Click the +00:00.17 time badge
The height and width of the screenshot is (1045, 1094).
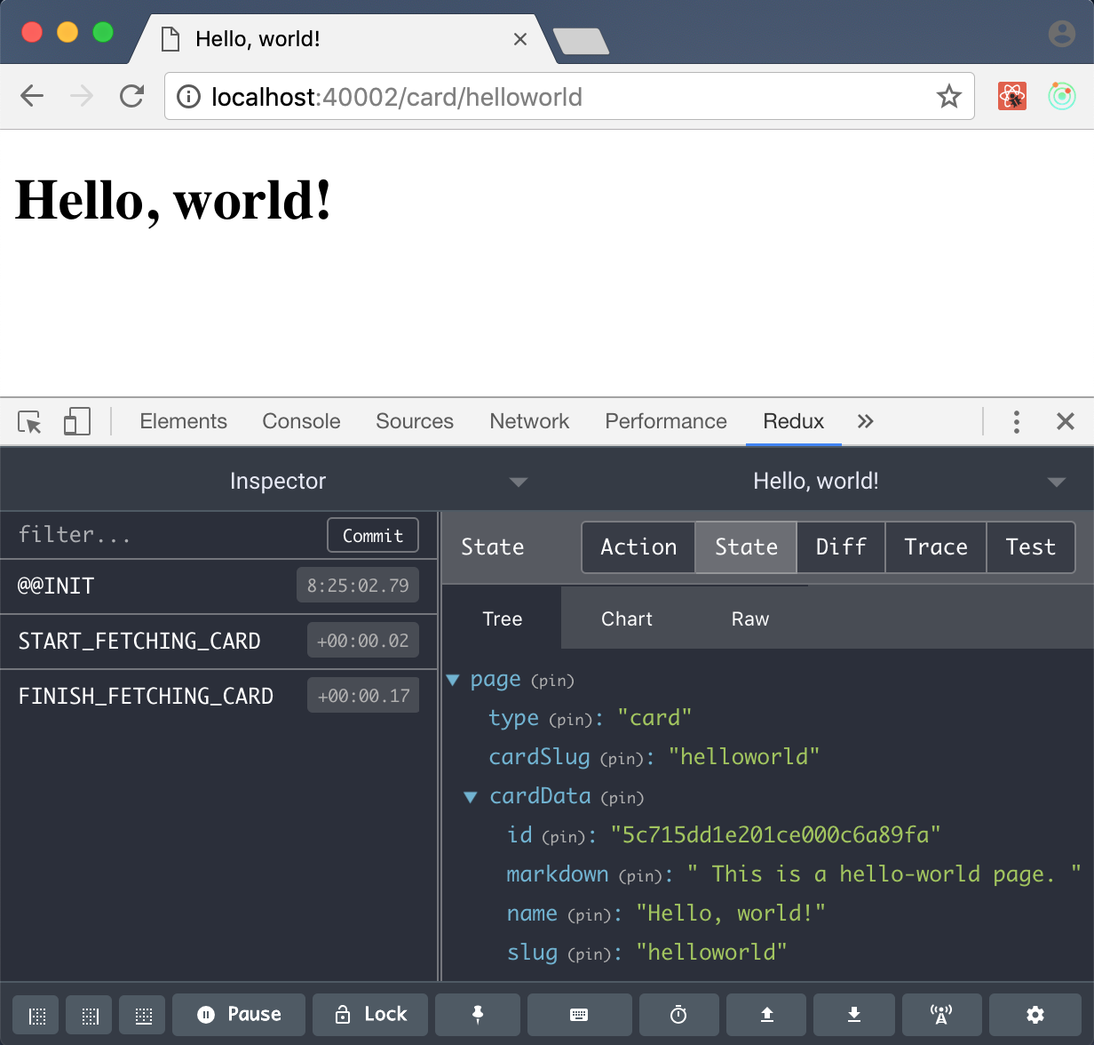coord(363,696)
